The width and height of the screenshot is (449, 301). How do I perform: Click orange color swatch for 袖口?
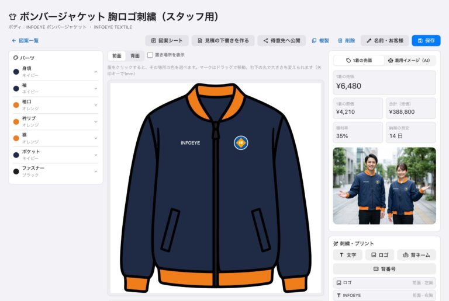tap(16, 105)
